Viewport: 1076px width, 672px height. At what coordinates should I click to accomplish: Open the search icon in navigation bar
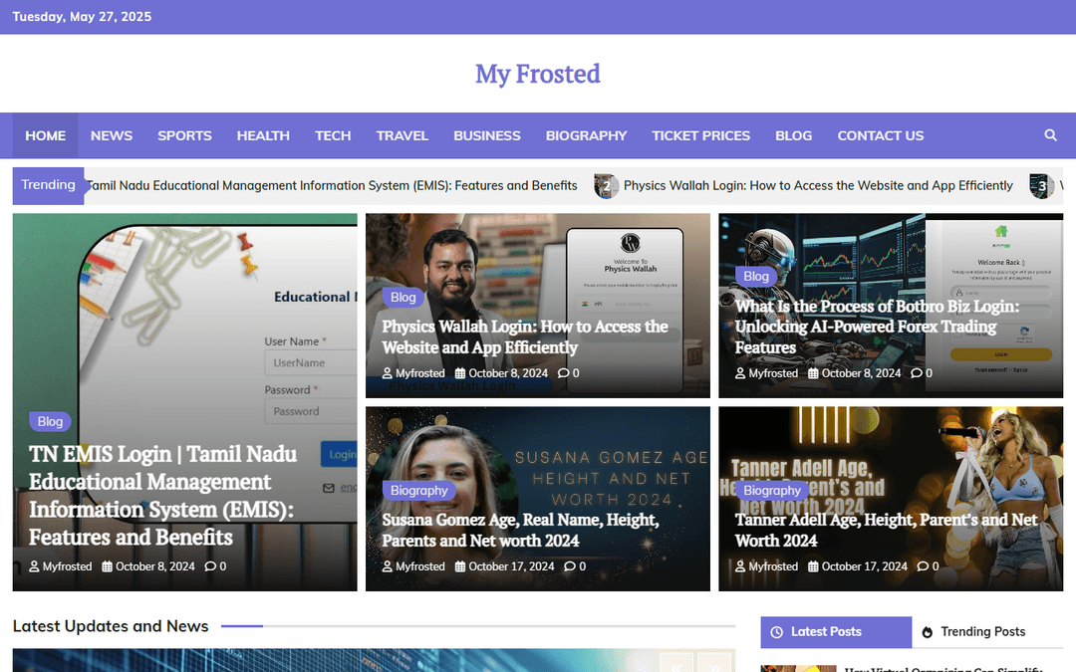coord(1051,135)
